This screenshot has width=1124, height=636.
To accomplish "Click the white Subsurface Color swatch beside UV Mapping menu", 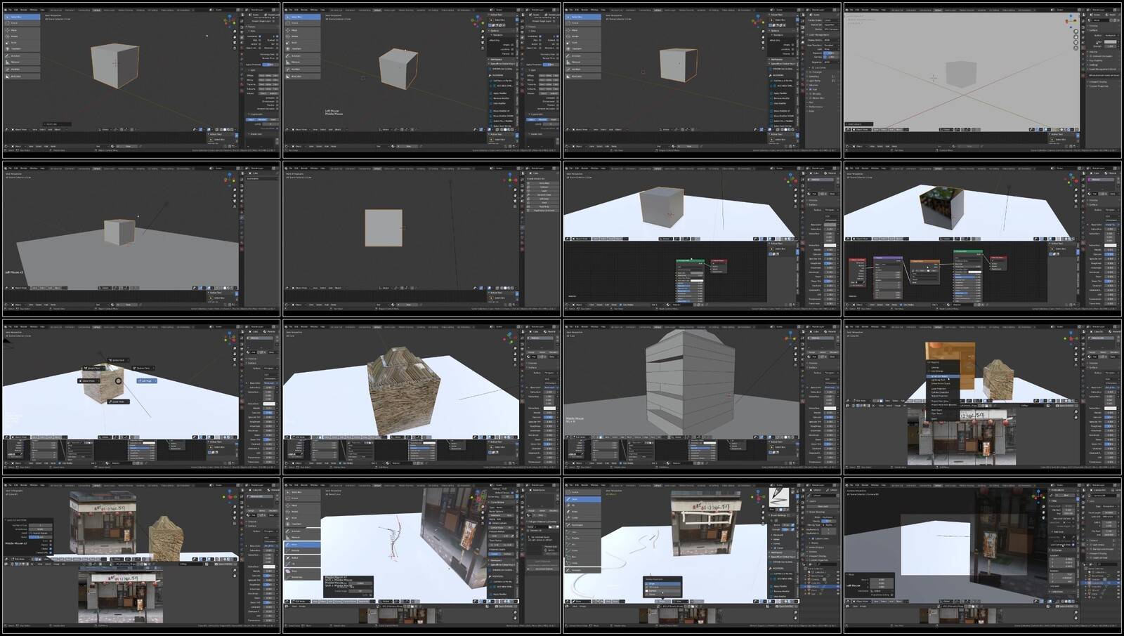I will pyautogui.click(x=1110, y=407).
